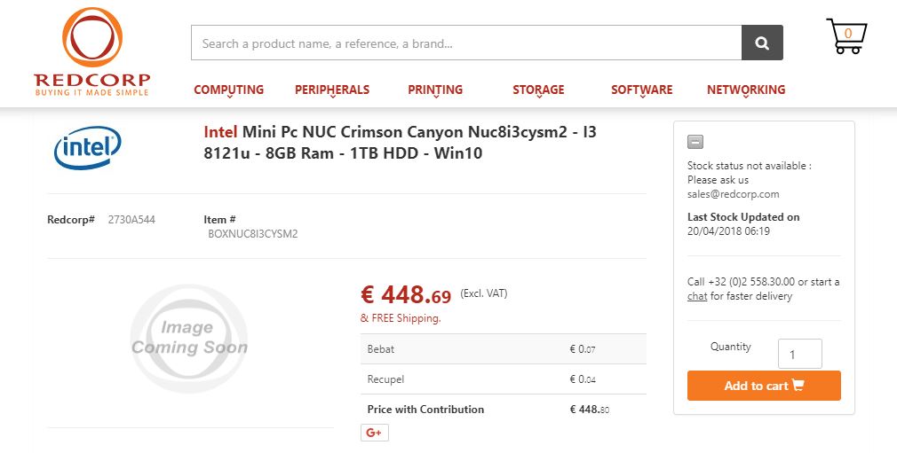Open the Networking menu

click(x=746, y=90)
